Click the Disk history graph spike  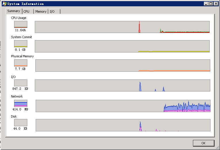point(140,126)
